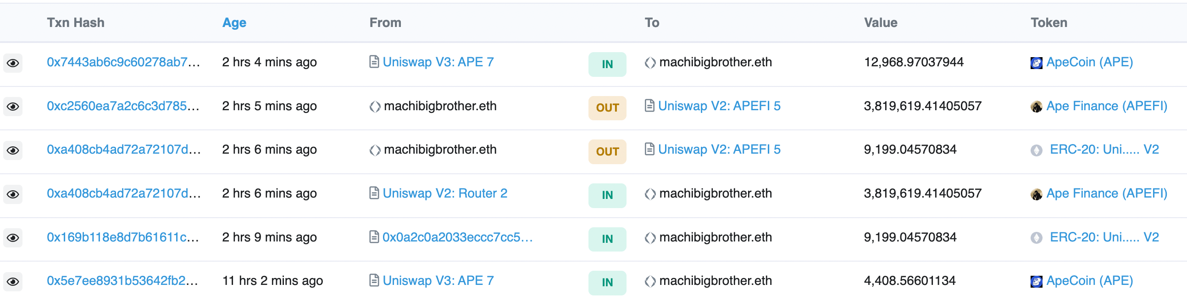This screenshot has width=1187, height=300.
Task: Sort by the Age column header
Action: pos(234,23)
